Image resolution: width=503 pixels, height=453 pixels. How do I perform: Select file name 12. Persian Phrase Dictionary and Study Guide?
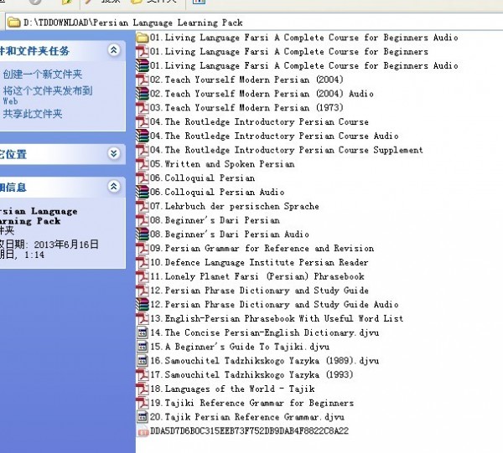point(259,291)
